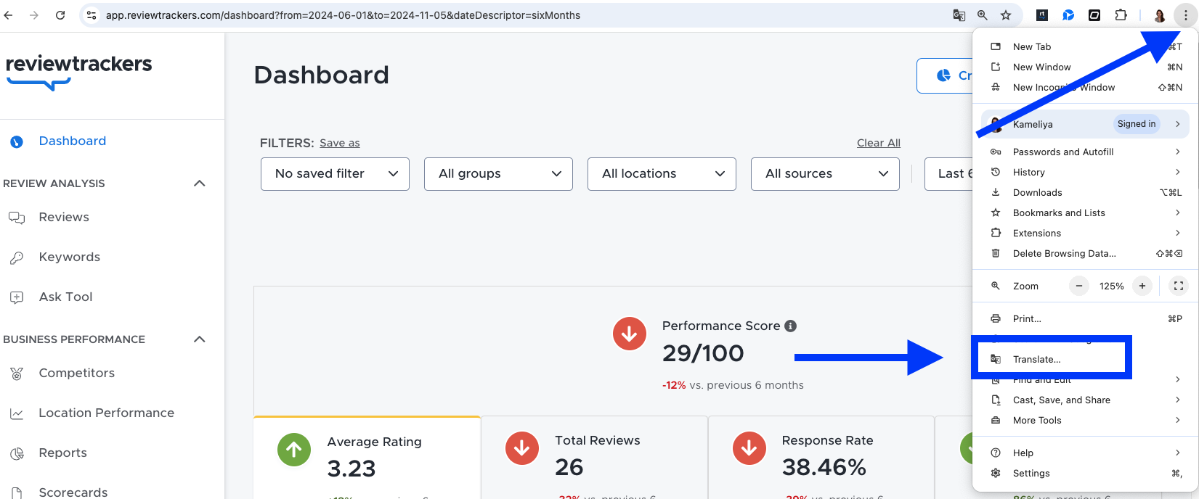
Task: Collapse the REVIEW ANALYSIS section
Action: click(200, 183)
